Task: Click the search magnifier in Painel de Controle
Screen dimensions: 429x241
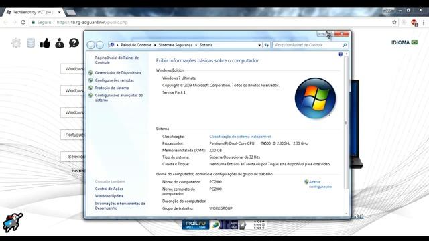Action: pyautogui.click(x=345, y=45)
